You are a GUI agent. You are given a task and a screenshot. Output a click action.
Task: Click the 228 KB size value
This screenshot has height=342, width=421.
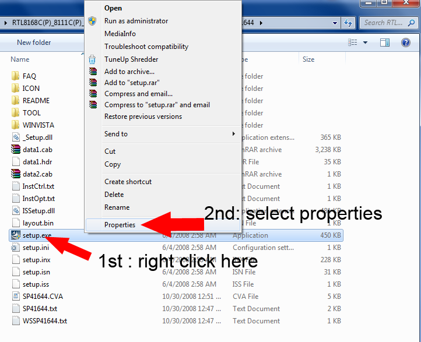(331, 260)
